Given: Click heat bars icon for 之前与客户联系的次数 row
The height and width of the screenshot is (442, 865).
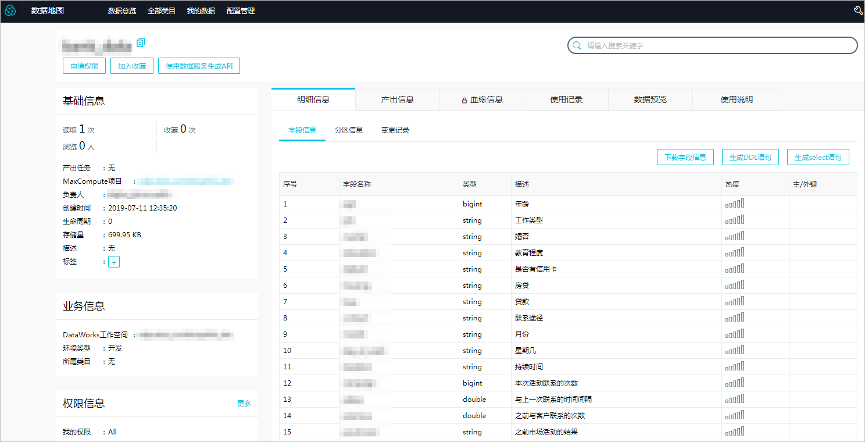Looking at the screenshot, I should (x=735, y=416).
